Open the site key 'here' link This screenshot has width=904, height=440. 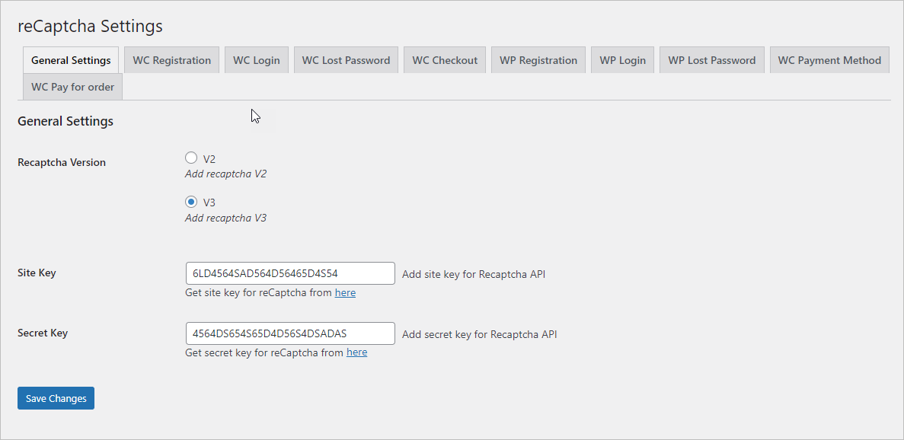point(345,292)
